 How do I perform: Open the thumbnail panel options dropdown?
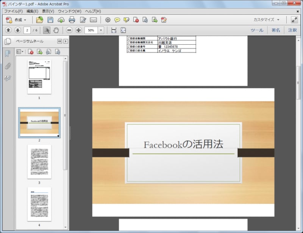pyautogui.click(x=19, y=51)
